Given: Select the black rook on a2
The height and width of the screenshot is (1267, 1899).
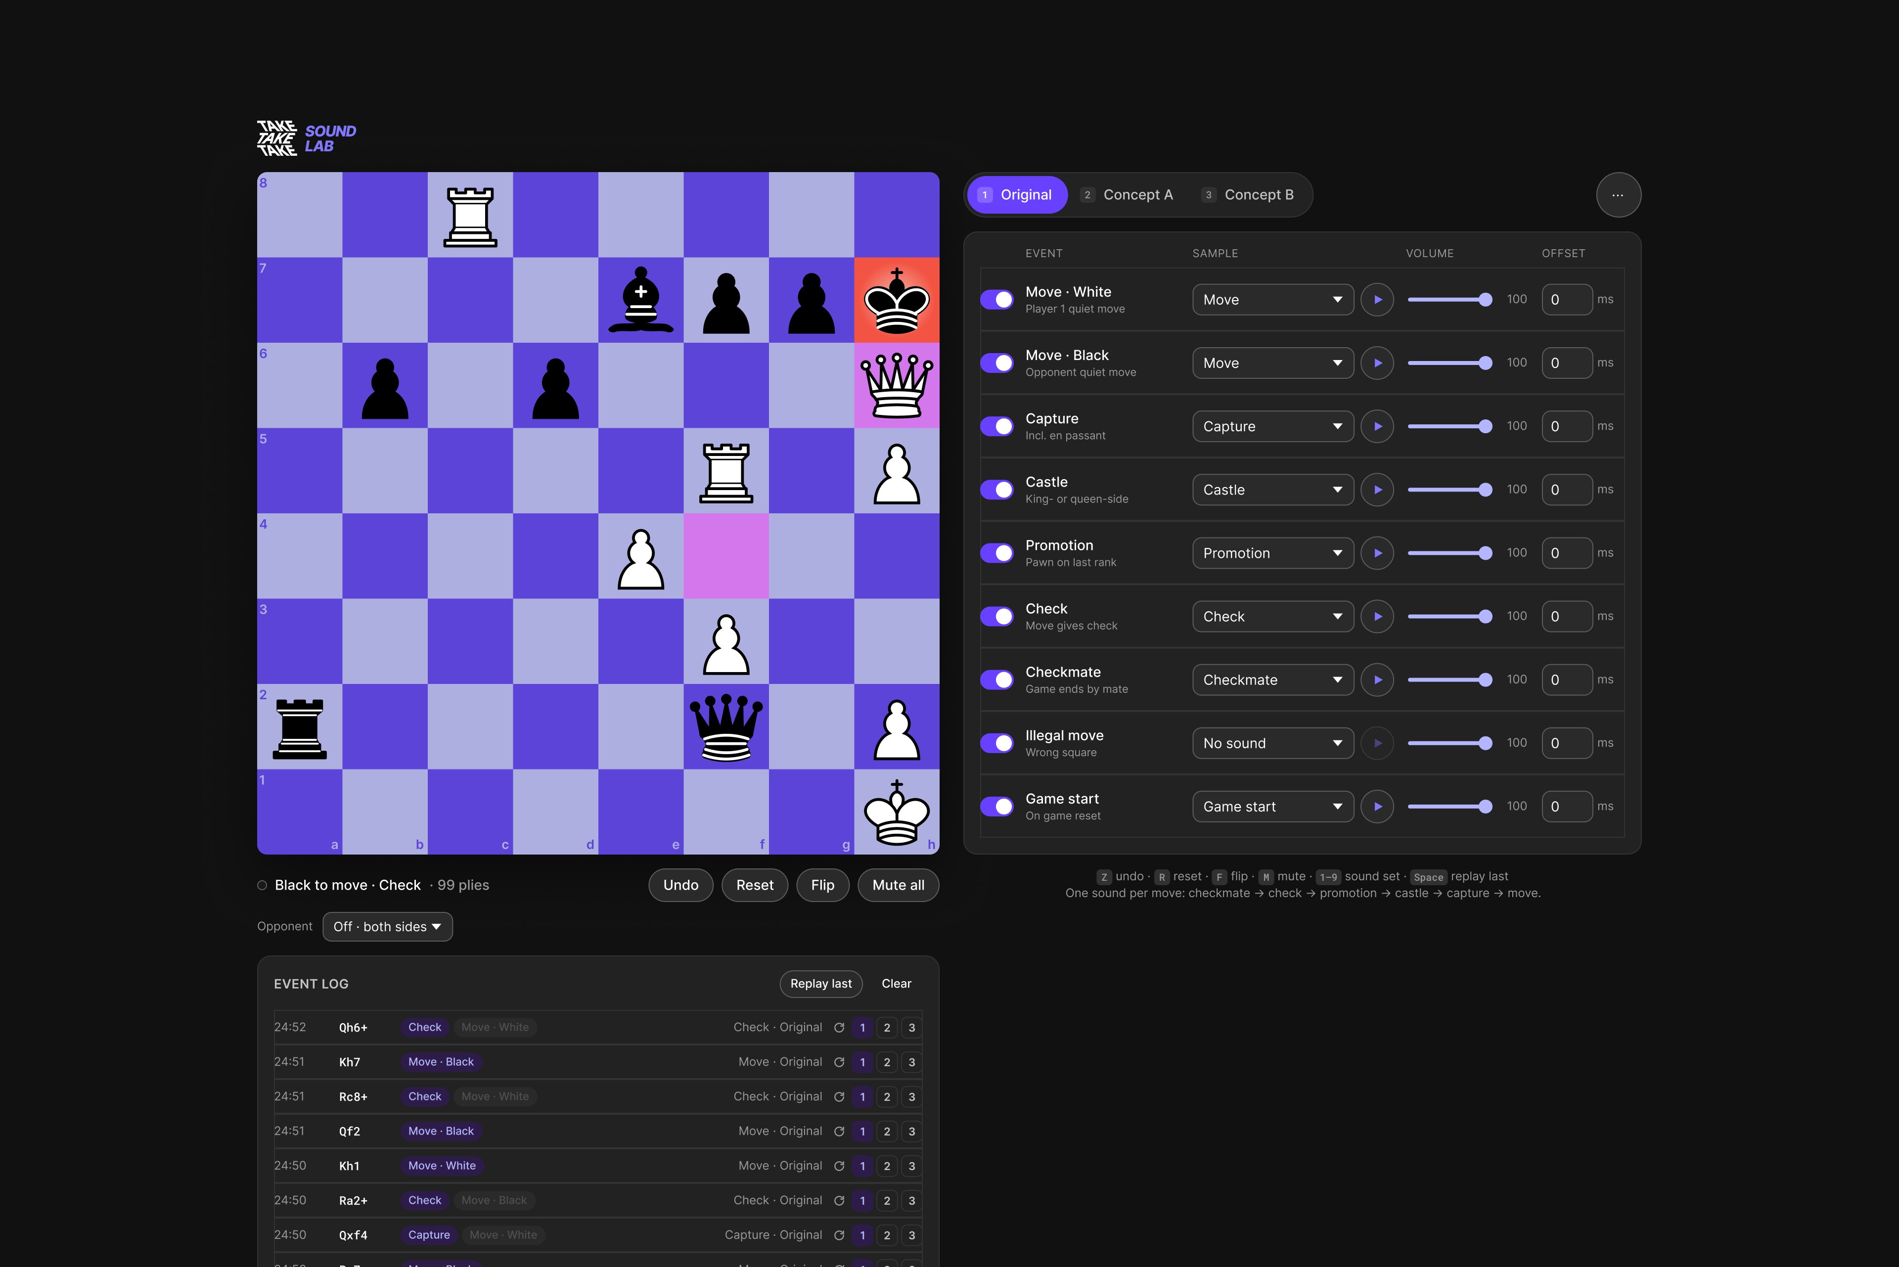Looking at the screenshot, I should point(300,726).
